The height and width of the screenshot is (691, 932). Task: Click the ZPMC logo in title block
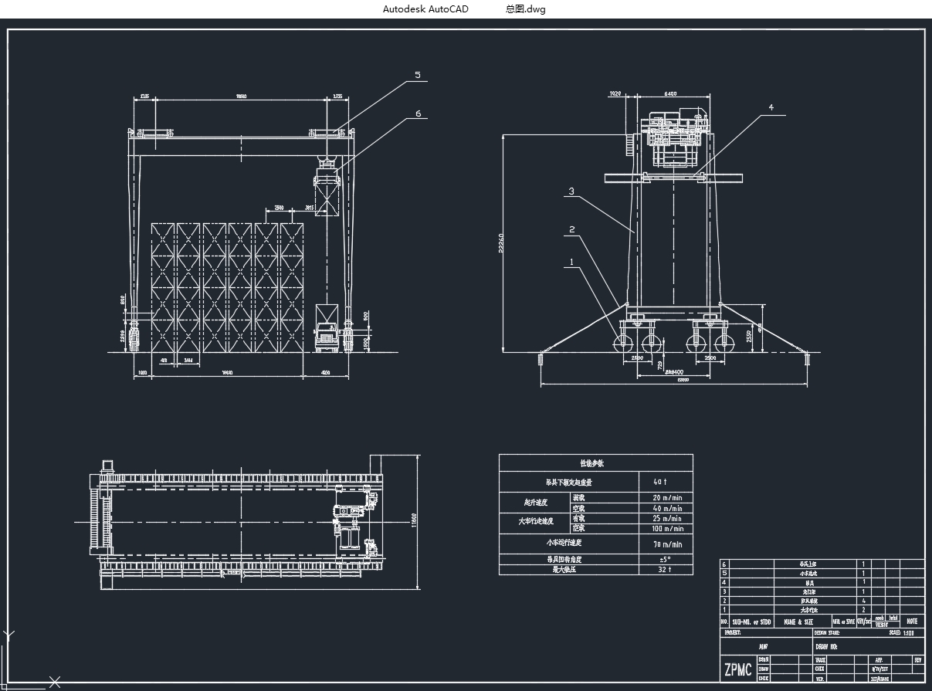click(737, 669)
